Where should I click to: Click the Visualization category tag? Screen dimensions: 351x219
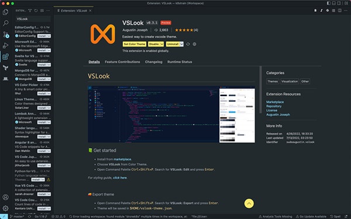[x=290, y=81]
